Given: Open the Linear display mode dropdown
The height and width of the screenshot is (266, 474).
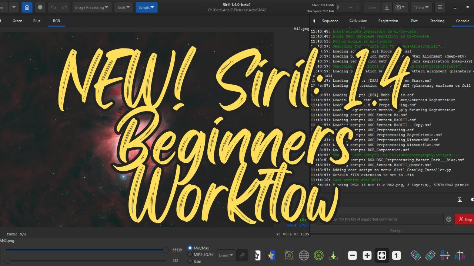Looking at the screenshot, I should (x=226, y=255).
